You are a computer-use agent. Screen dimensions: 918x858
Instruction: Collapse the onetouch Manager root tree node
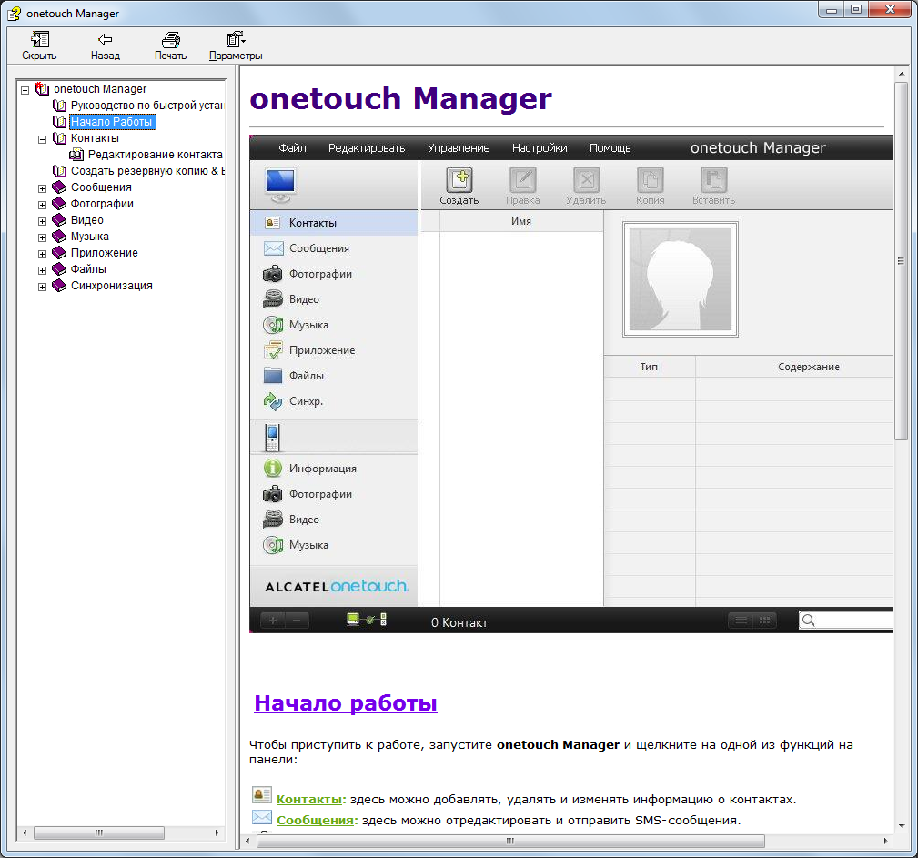(x=25, y=89)
